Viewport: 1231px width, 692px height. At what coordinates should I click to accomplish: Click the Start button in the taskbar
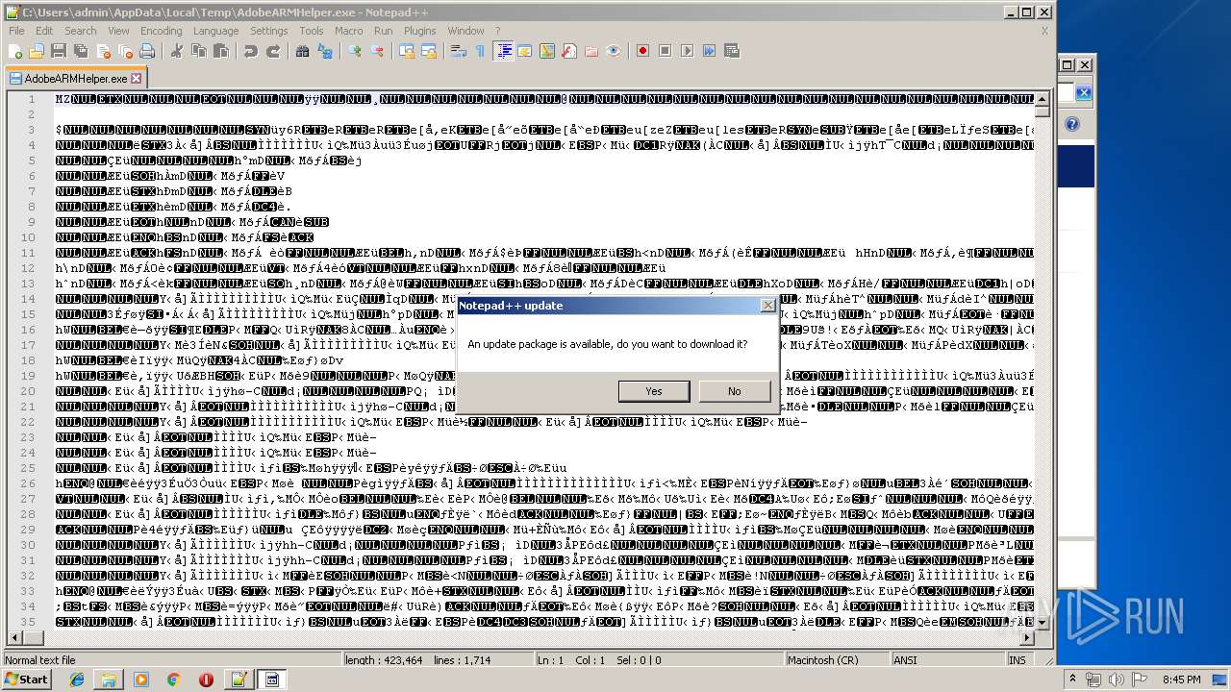click(x=26, y=680)
